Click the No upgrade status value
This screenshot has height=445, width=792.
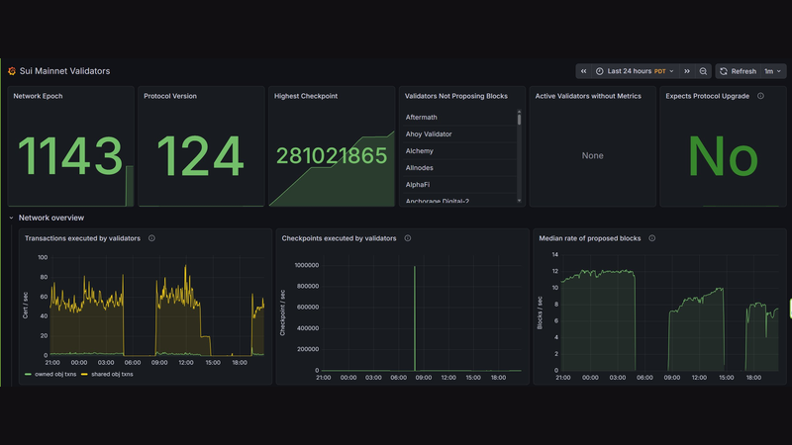tap(723, 156)
